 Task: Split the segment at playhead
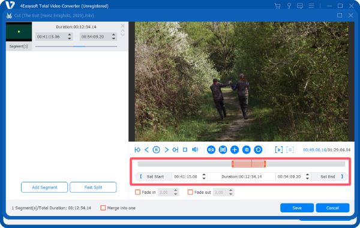(x=211, y=150)
